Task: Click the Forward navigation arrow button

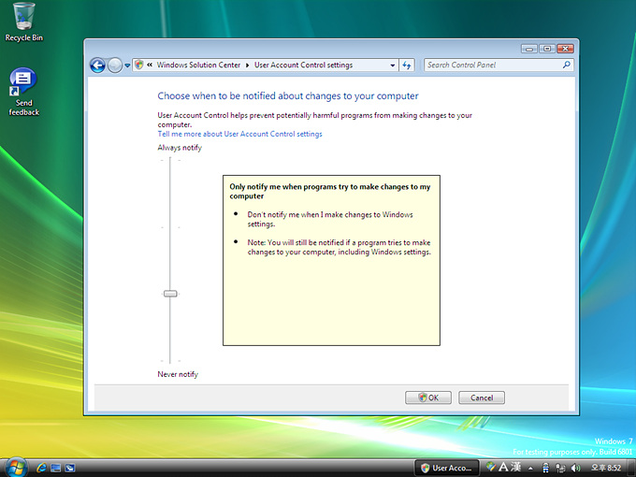Action: [115, 65]
